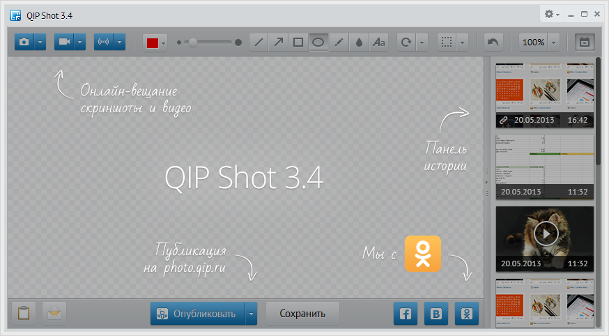Share to Facebook
This screenshot has height=336, width=609.
click(x=405, y=314)
